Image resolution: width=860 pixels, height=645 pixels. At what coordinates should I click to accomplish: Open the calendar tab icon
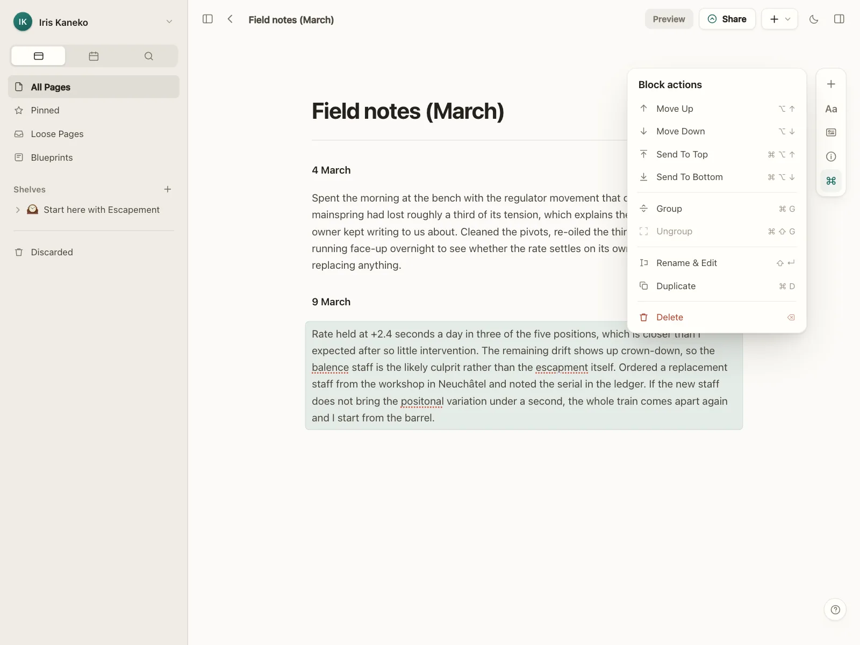[94, 56]
